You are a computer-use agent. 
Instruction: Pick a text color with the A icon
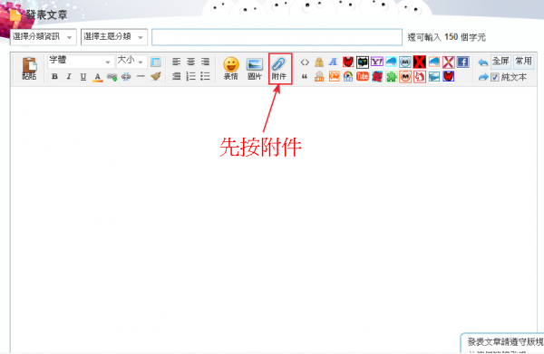coord(98,77)
